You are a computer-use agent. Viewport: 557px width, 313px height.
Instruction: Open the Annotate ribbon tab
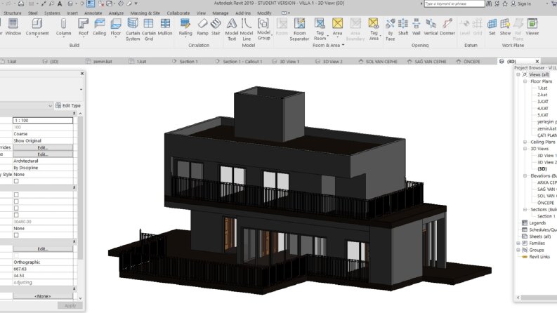pyautogui.click(x=93, y=13)
